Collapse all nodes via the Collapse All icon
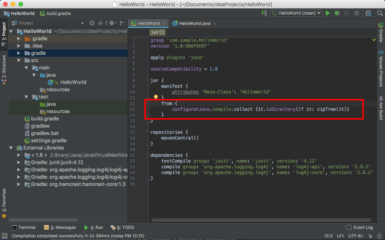 101,23
